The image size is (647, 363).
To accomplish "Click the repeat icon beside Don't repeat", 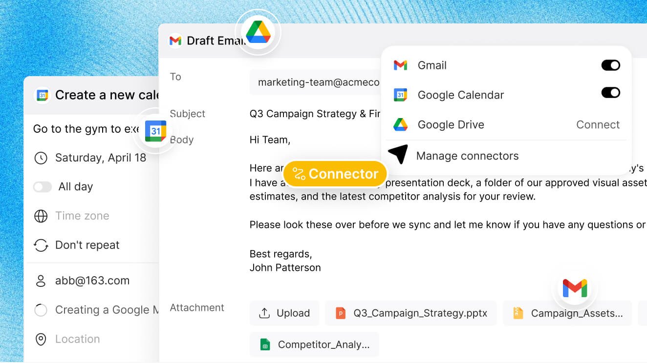I will [41, 245].
